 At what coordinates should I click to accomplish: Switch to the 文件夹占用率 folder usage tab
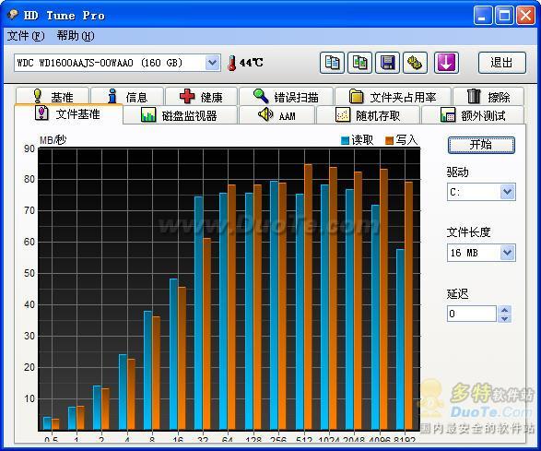tap(393, 96)
